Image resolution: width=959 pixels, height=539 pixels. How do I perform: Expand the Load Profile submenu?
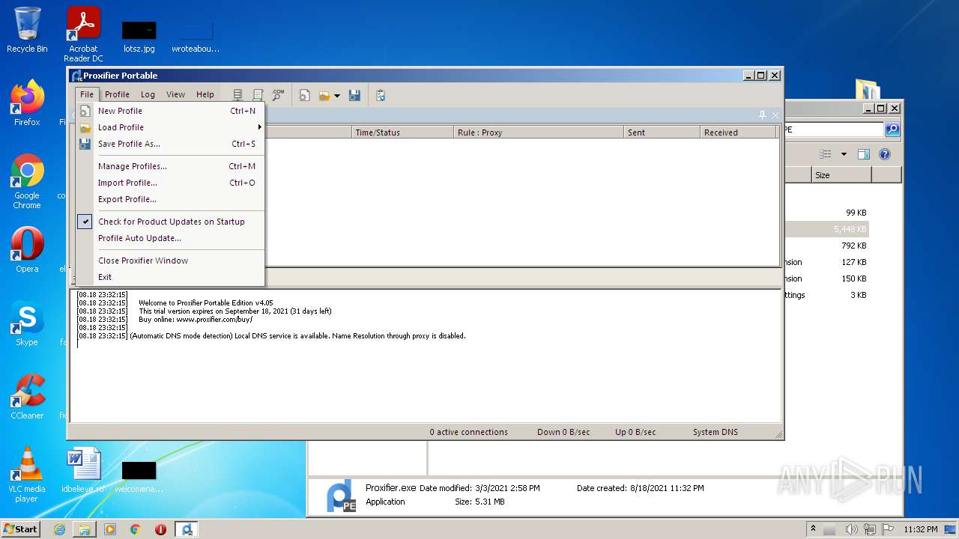170,127
